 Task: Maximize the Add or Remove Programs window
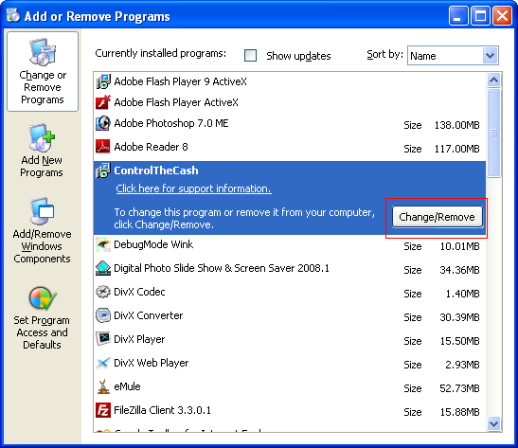tap(480, 15)
